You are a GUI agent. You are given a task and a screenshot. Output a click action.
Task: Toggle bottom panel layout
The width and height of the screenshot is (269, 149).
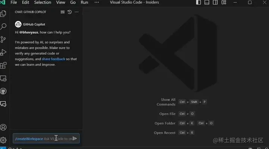coord(207,2)
